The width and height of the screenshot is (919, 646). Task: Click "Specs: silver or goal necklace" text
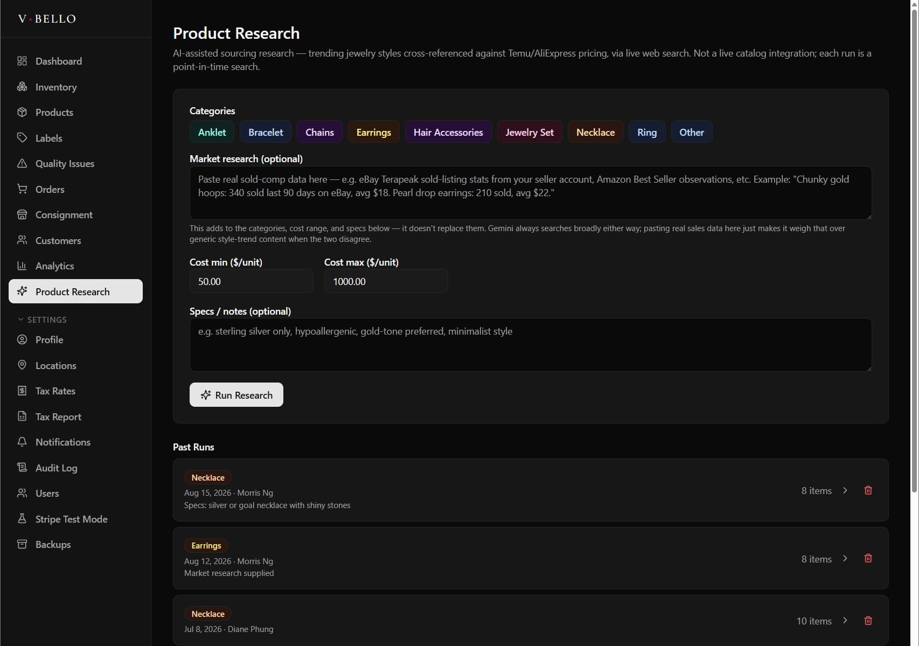267,505
